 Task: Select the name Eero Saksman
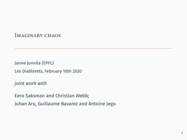(x=30, y=96)
